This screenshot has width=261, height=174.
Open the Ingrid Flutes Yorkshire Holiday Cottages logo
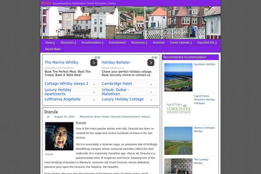178,109
